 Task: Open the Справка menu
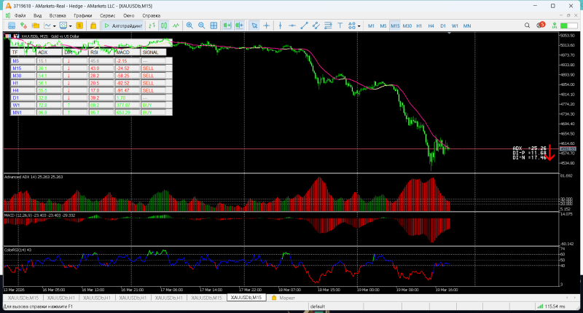[x=152, y=15]
